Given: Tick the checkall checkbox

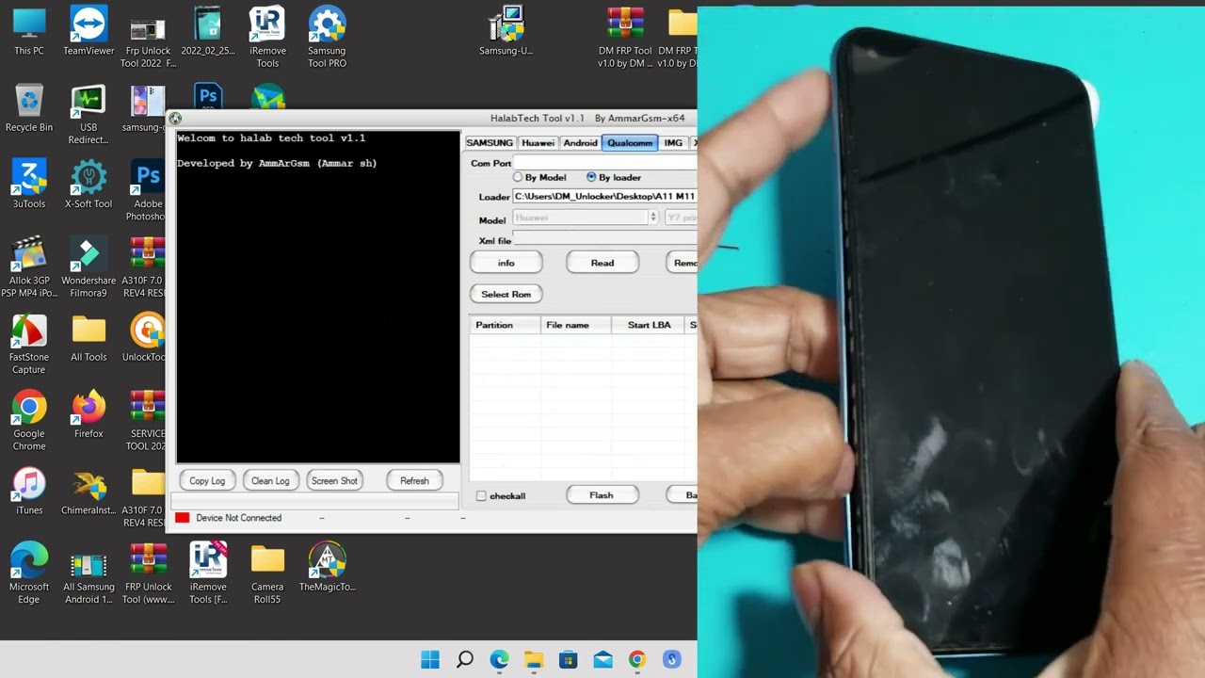Looking at the screenshot, I should click(x=501, y=495).
